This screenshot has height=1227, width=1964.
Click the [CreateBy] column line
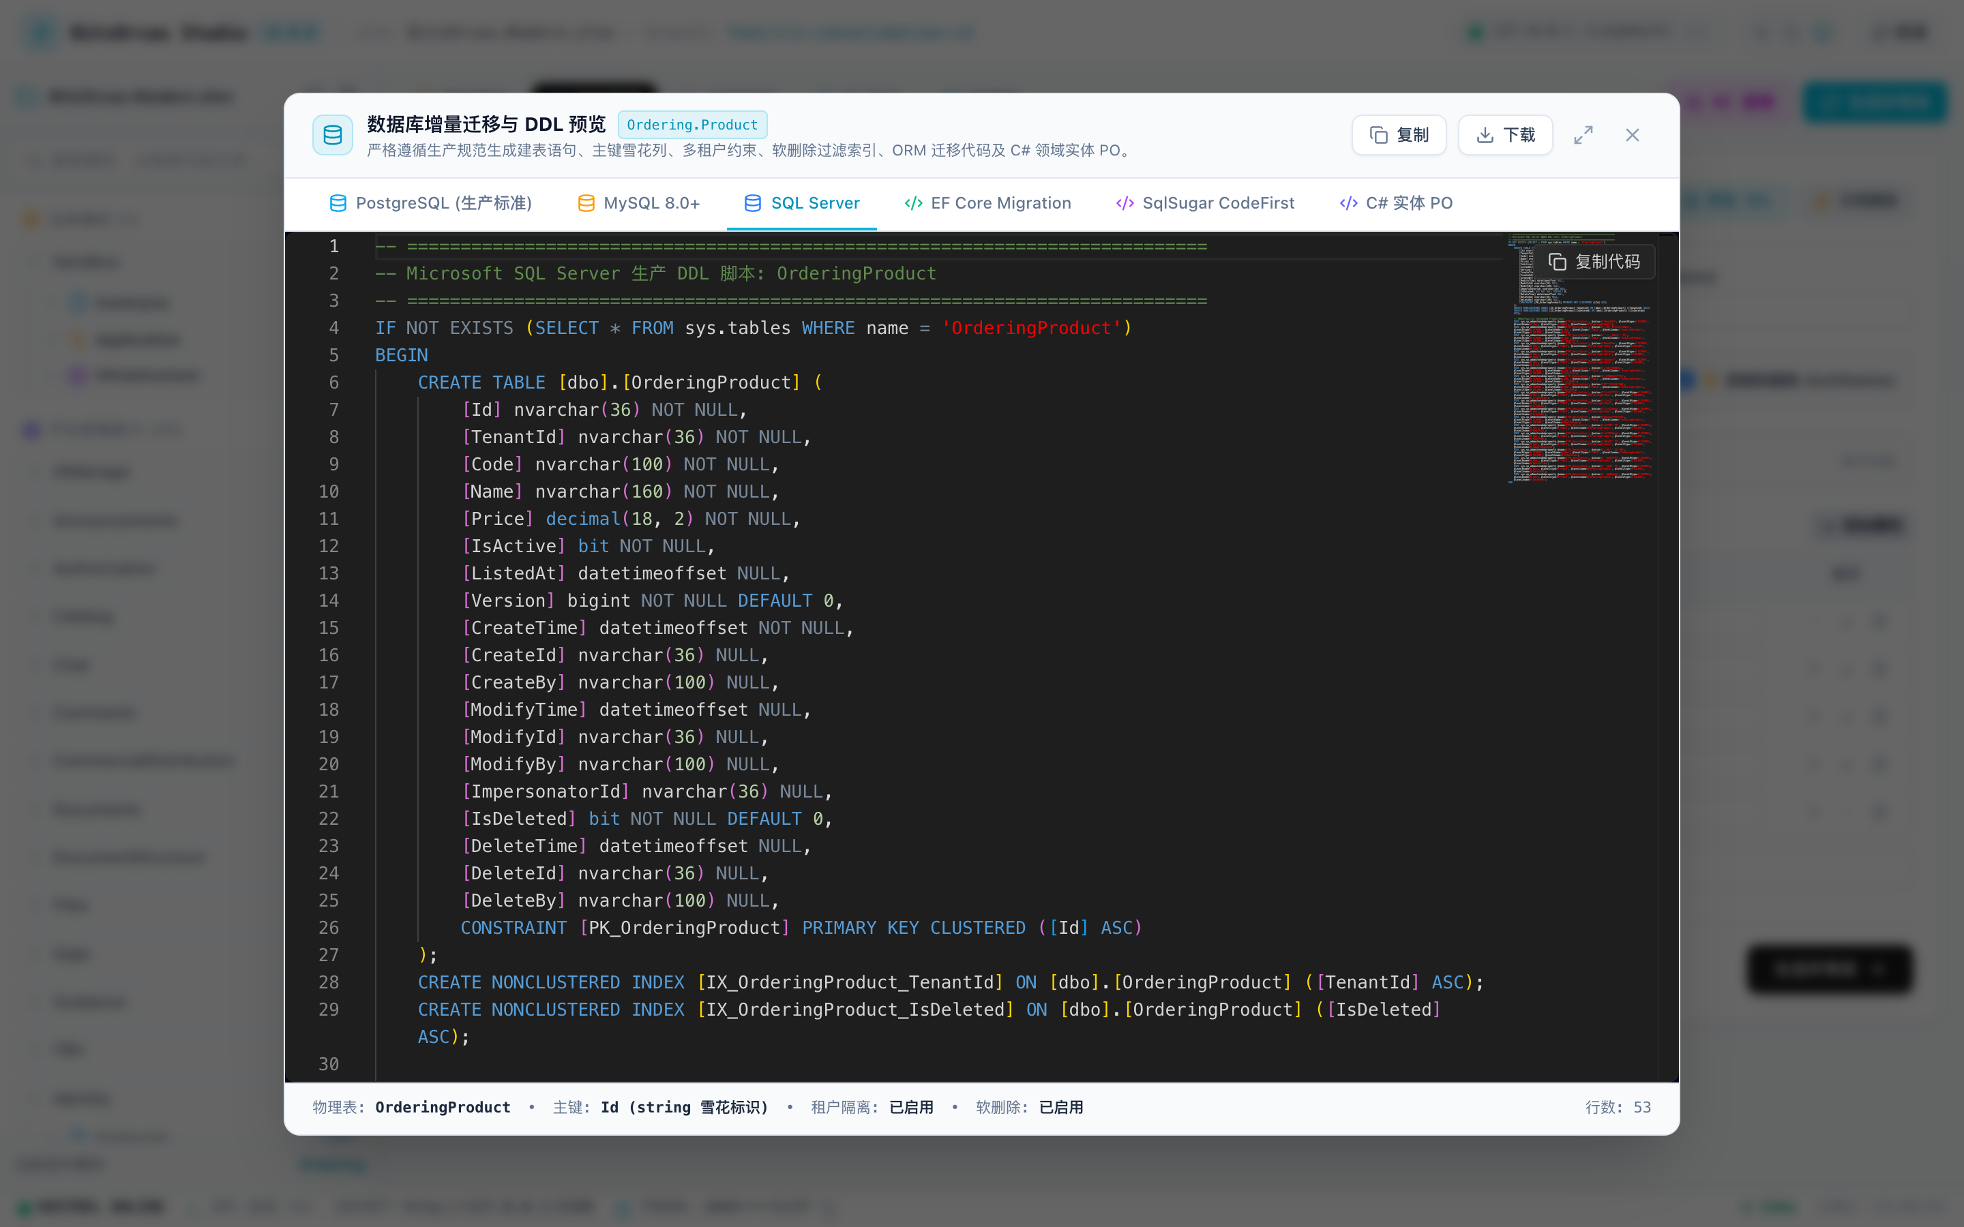[620, 682]
